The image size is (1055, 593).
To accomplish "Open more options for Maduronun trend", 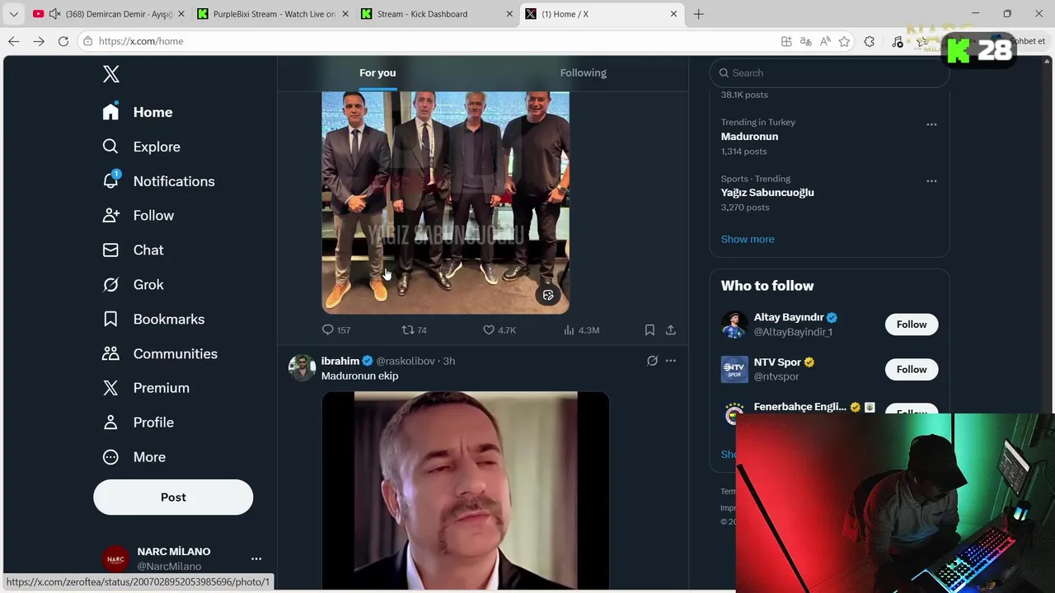I will coord(931,124).
